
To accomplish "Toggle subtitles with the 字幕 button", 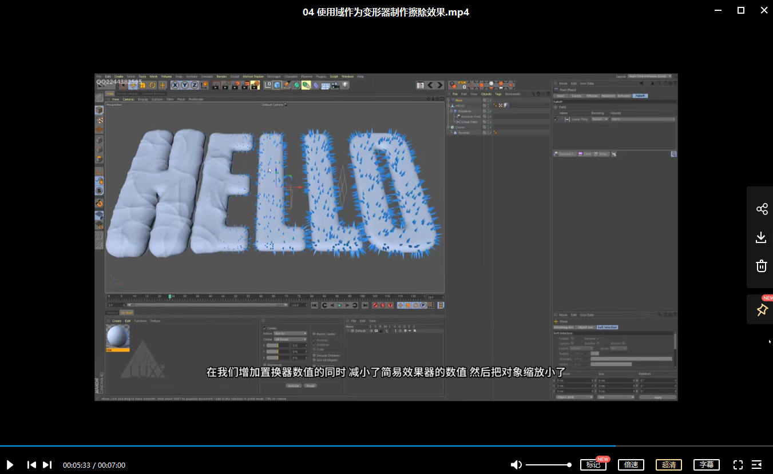I will 706,465.
